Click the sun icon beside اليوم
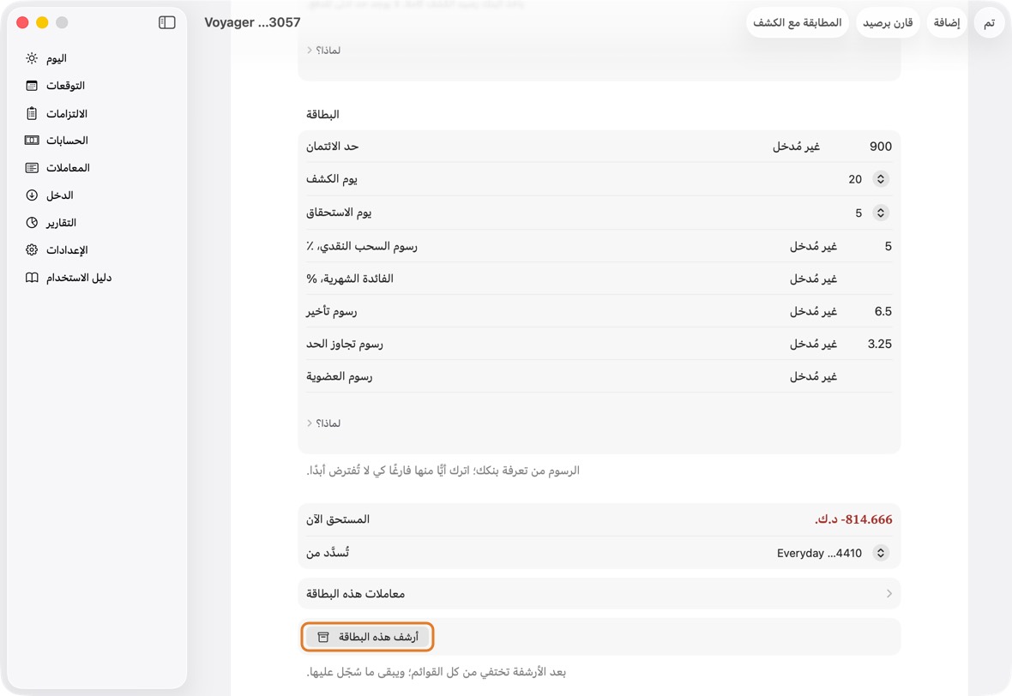Screen dimensions: 1012x696 [32, 58]
